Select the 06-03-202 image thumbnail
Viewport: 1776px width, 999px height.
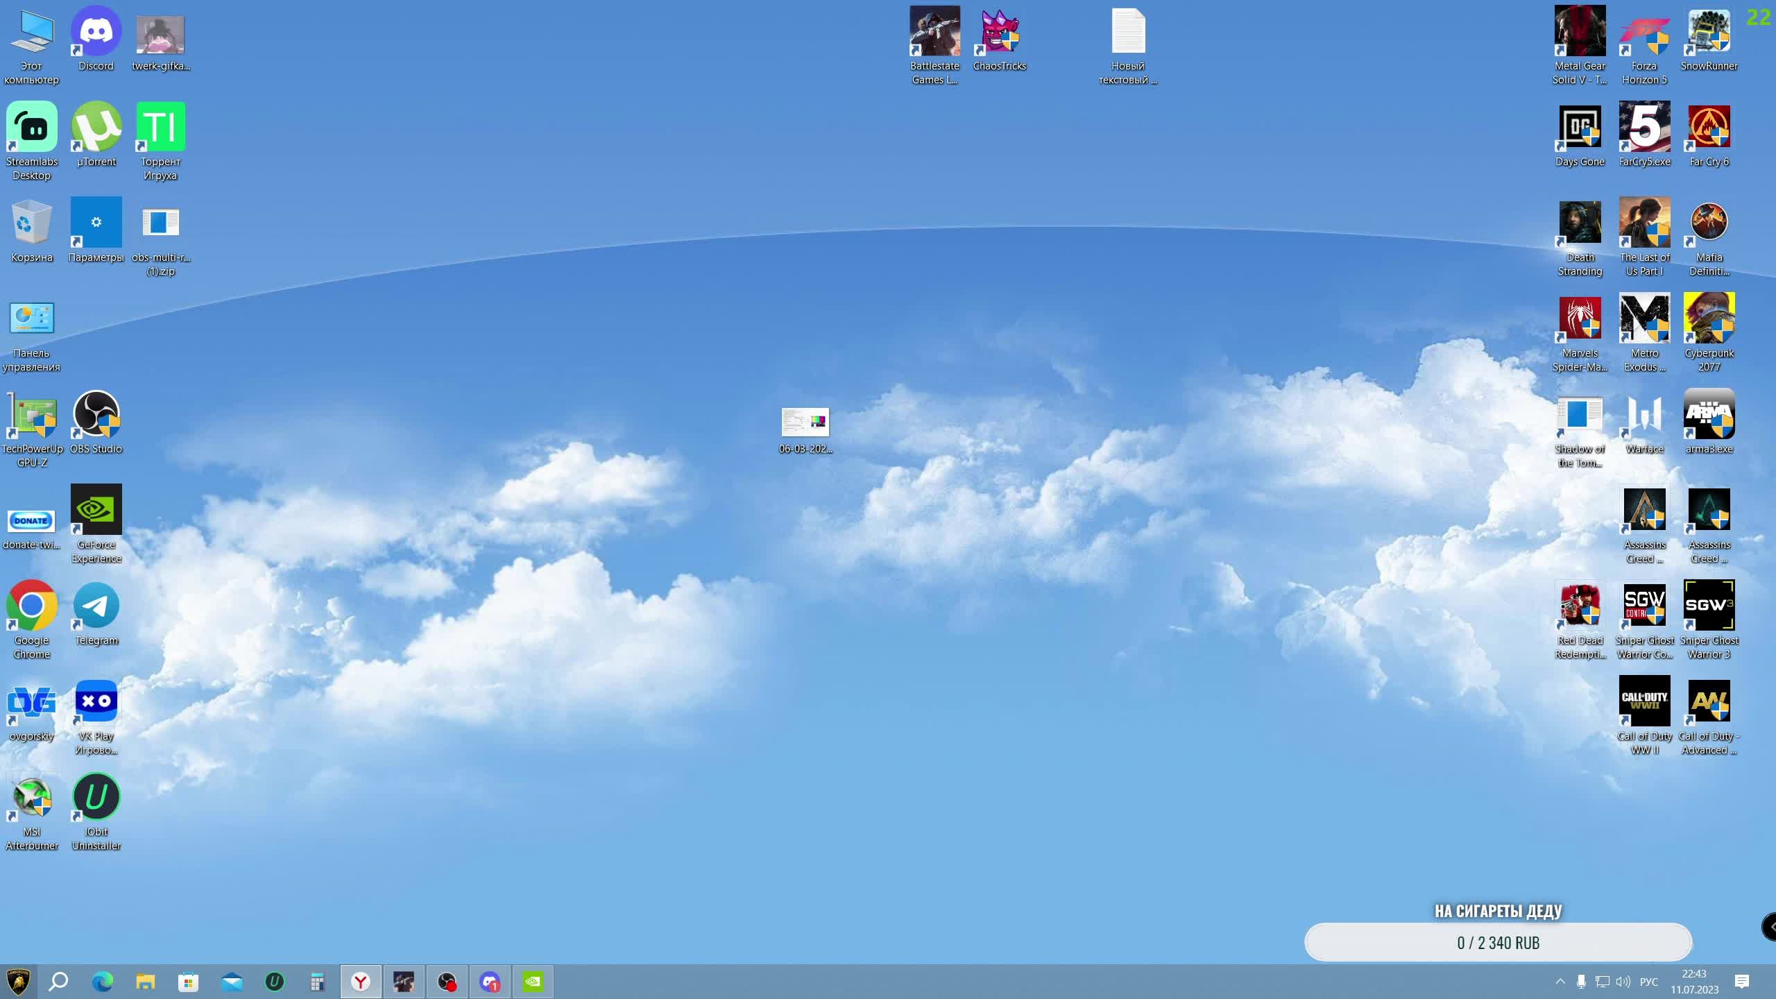805,422
